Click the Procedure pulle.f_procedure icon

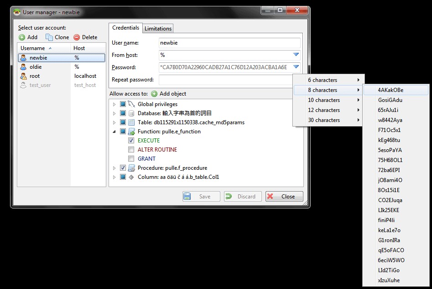[131, 168]
